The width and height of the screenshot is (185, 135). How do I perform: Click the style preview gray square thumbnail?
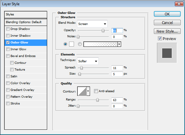point(167,53)
